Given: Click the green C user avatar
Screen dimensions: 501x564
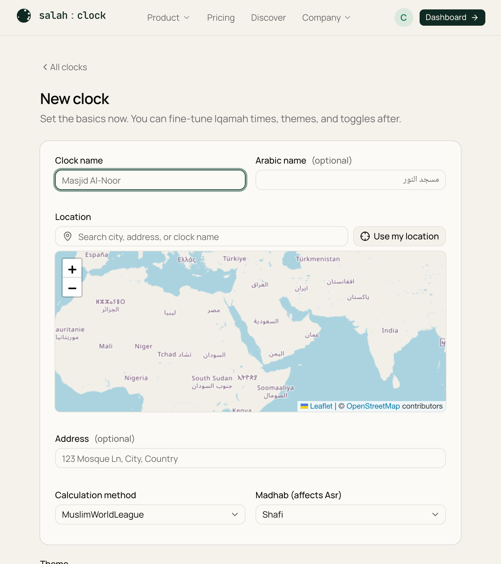Looking at the screenshot, I should pos(404,18).
